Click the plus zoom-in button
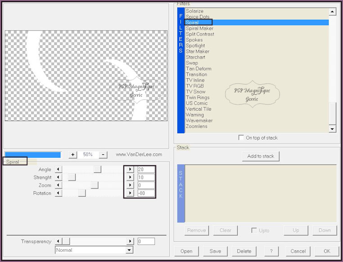This screenshot has width=343, height=262. (72, 154)
